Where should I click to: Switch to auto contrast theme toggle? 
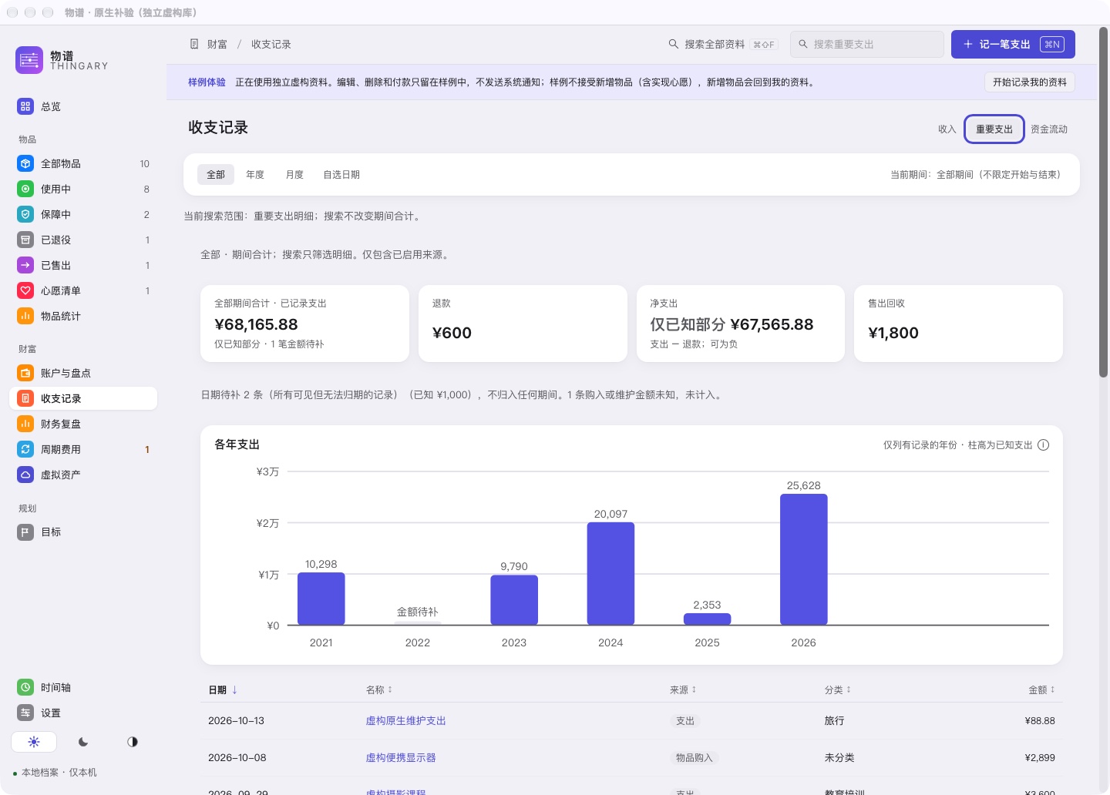click(x=133, y=742)
